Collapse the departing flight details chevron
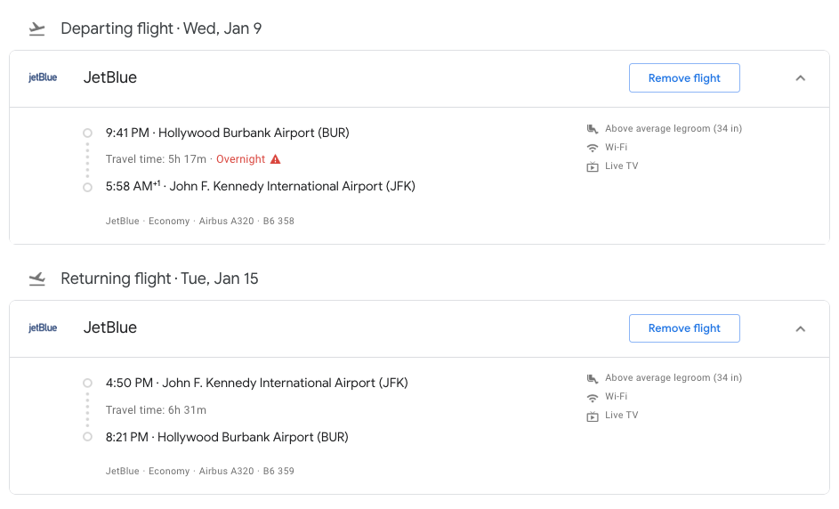839x509 pixels. click(800, 78)
